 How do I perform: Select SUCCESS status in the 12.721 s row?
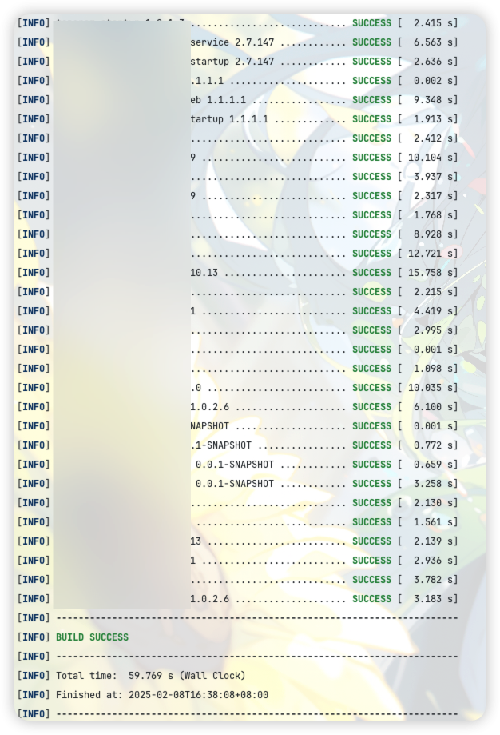click(x=371, y=254)
